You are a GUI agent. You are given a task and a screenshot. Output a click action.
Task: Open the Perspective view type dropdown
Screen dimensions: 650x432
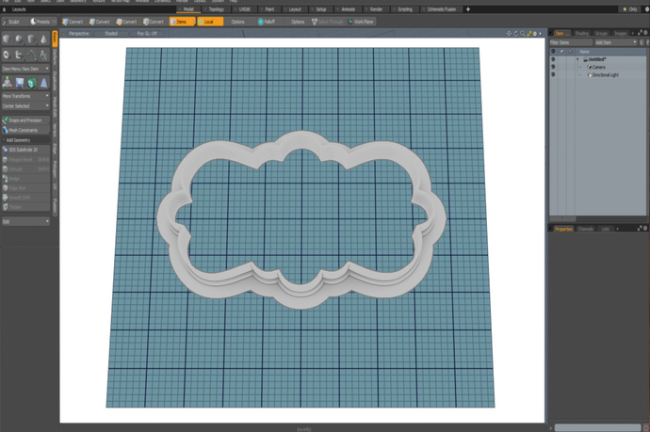(78, 33)
